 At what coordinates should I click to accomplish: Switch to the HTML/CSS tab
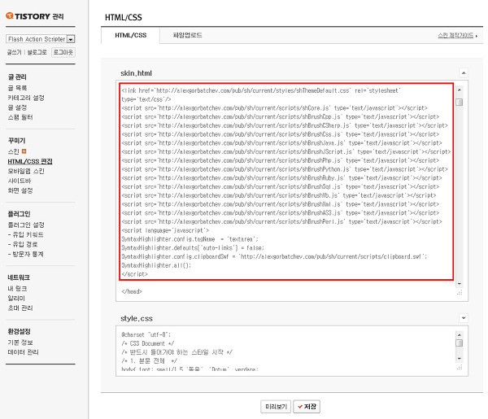(x=131, y=36)
